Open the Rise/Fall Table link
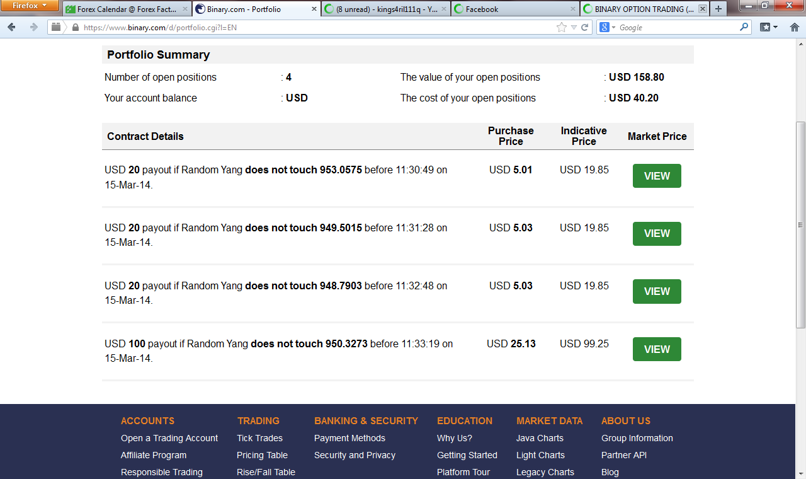The image size is (806, 479). [x=266, y=472]
